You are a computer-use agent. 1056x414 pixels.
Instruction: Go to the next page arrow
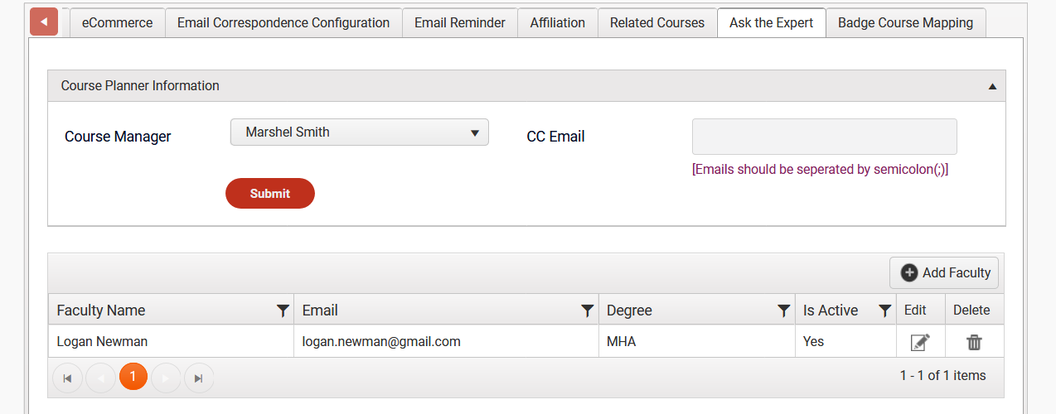pyautogui.click(x=166, y=378)
